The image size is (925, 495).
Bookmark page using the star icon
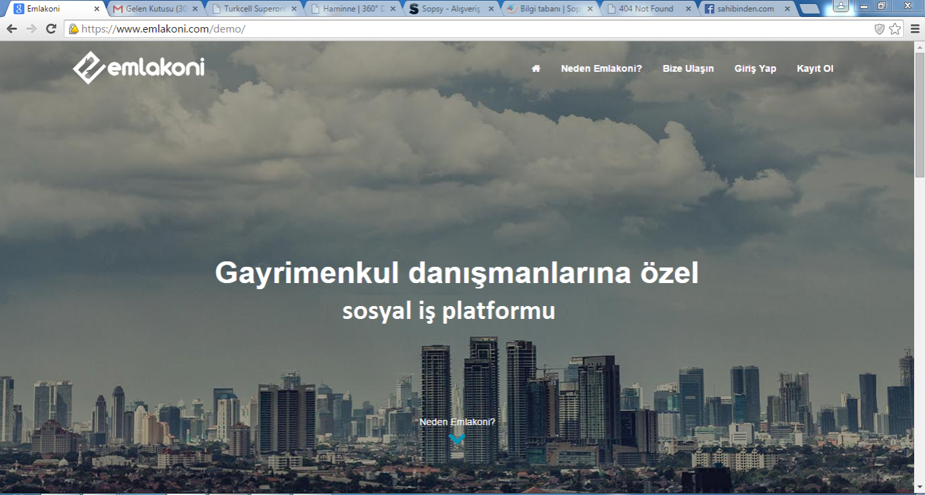coord(895,29)
